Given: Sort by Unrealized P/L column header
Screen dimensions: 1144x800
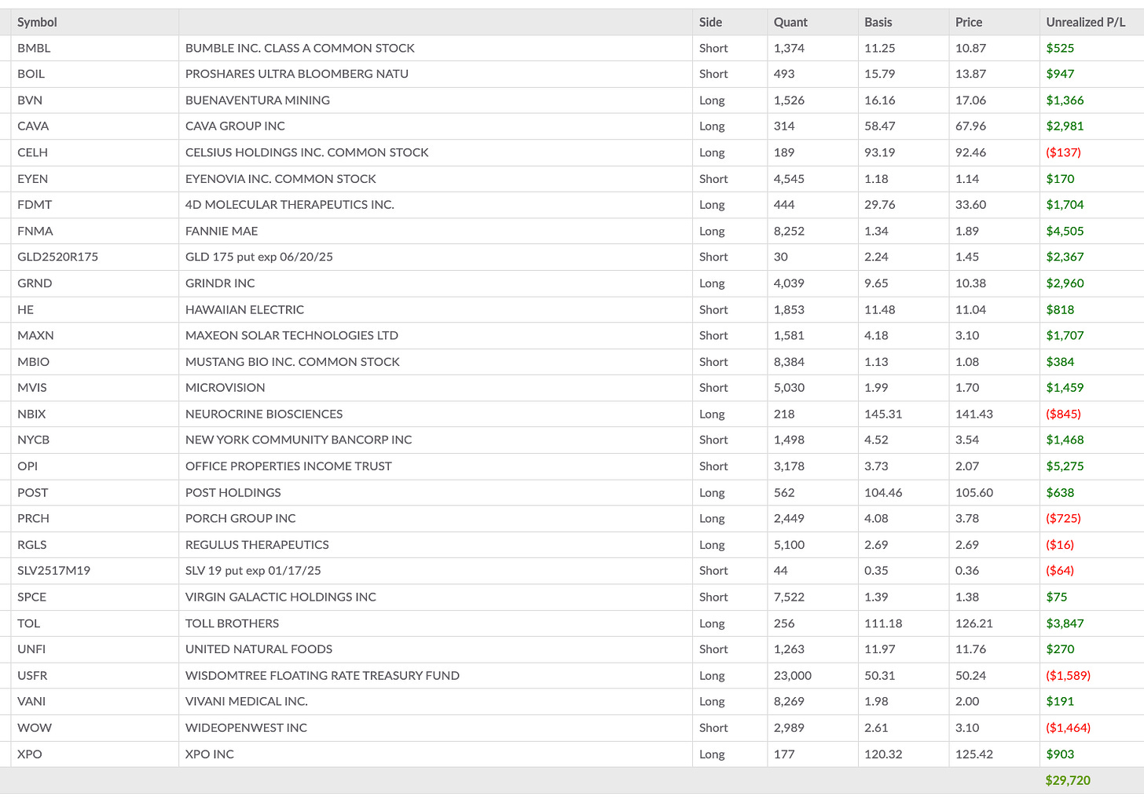Looking at the screenshot, I should click(x=1086, y=22).
